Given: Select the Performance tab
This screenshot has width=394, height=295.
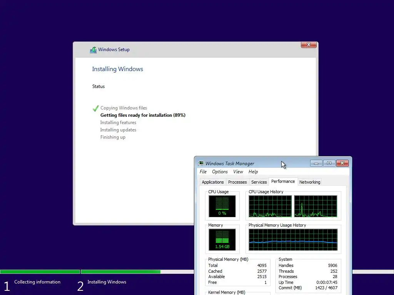Looking at the screenshot, I should (283, 181).
